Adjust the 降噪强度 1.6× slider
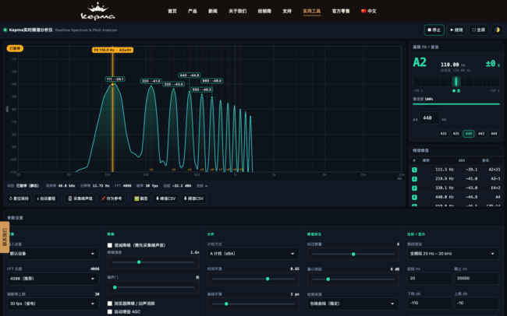 coord(153,262)
